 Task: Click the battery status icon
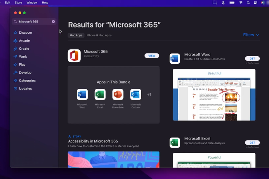232,3
